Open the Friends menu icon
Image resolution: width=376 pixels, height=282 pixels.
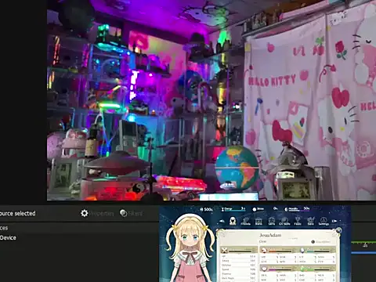245,221
